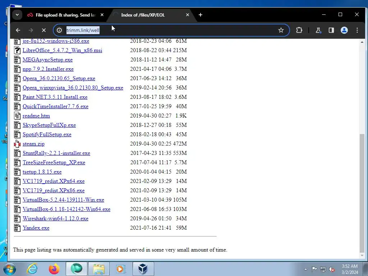Click the Wireshark-win64-1.12.0.exe link
Screen dimensions: 368x276
[x=56, y=219]
